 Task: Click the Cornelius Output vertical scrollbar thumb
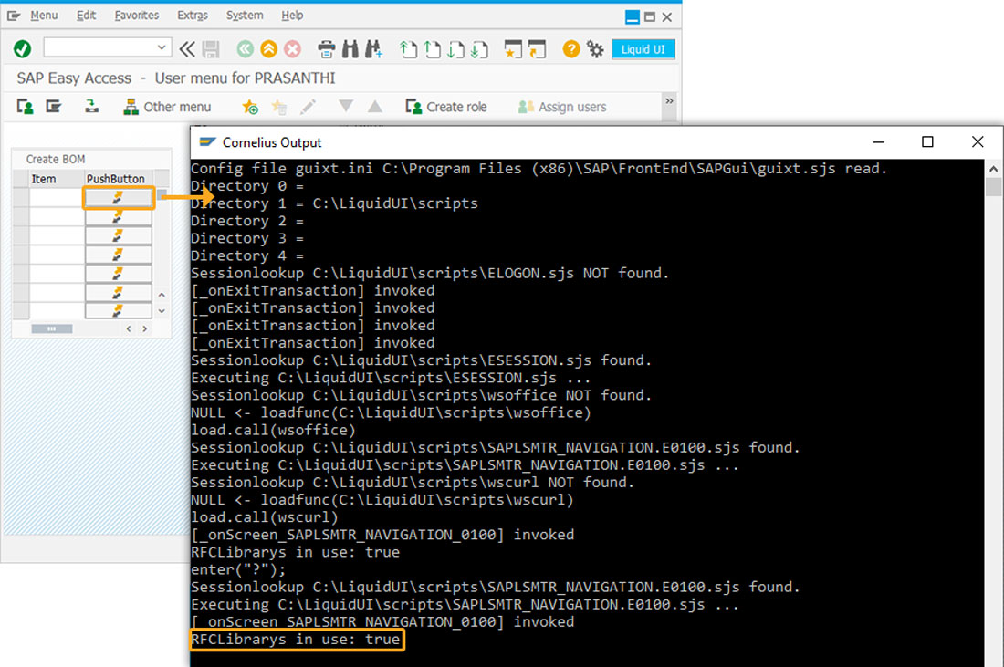tap(993, 187)
